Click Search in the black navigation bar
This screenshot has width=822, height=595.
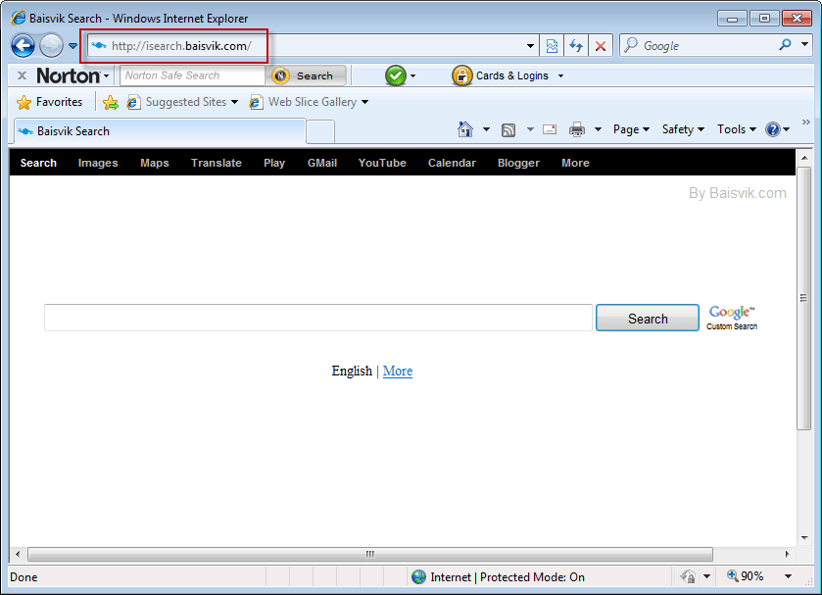tap(38, 163)
